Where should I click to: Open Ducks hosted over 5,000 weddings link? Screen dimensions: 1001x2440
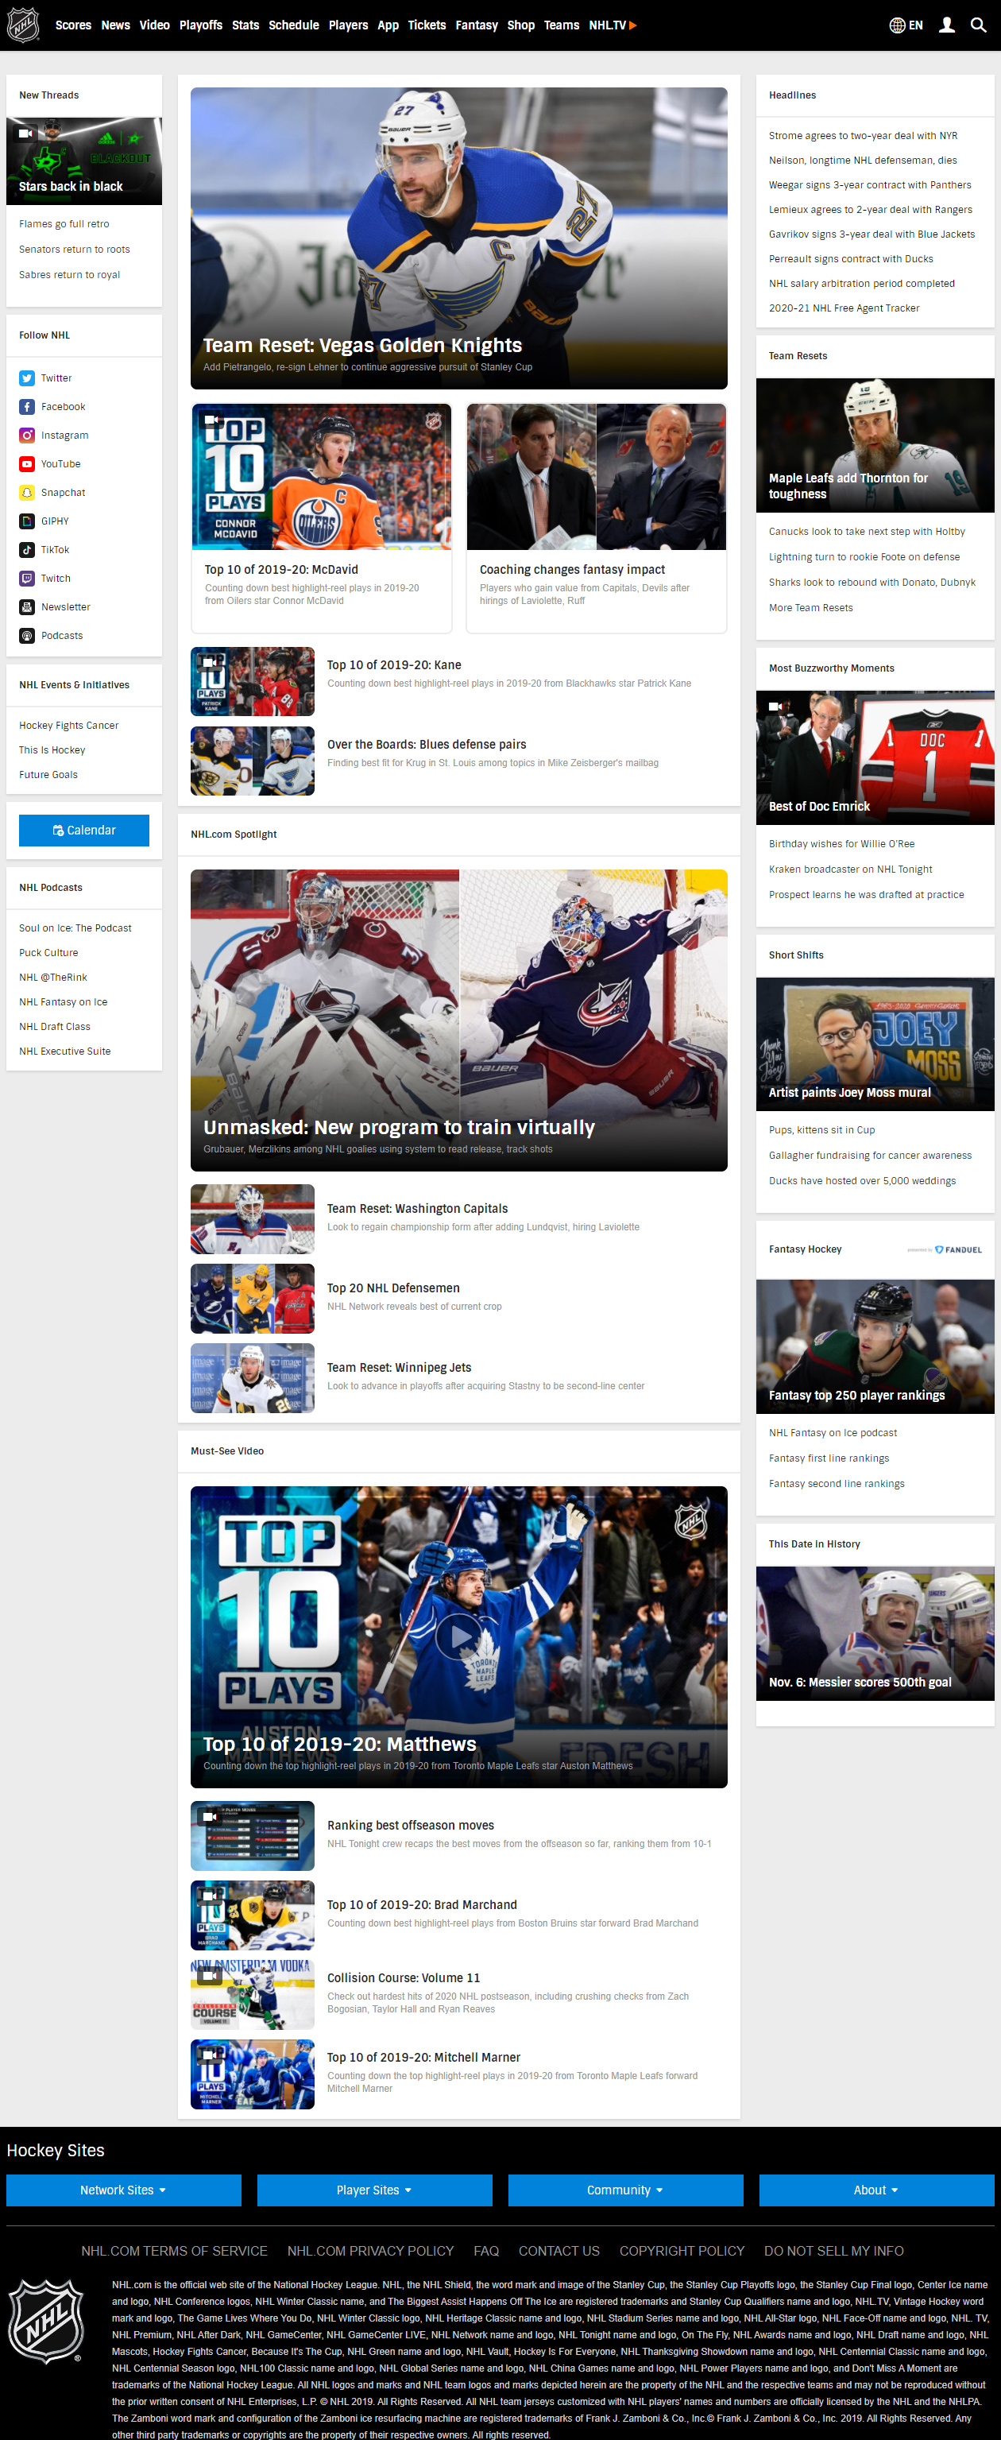(862, 1181)
